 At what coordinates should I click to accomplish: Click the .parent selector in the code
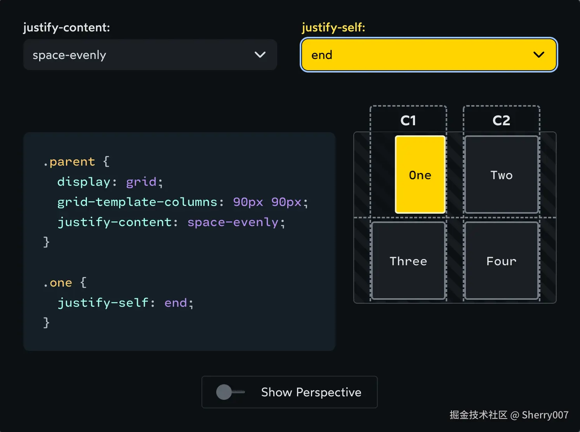coord(69,162)
